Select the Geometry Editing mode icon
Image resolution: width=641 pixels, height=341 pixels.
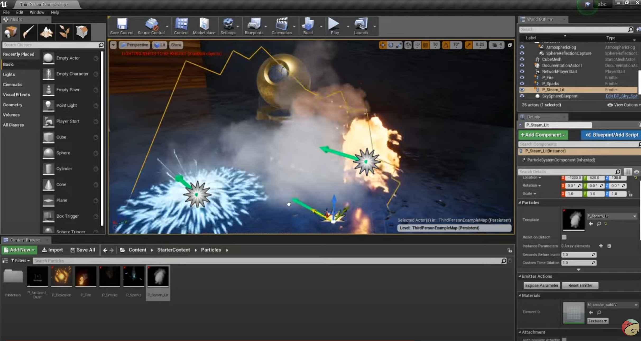click(82, 32)
